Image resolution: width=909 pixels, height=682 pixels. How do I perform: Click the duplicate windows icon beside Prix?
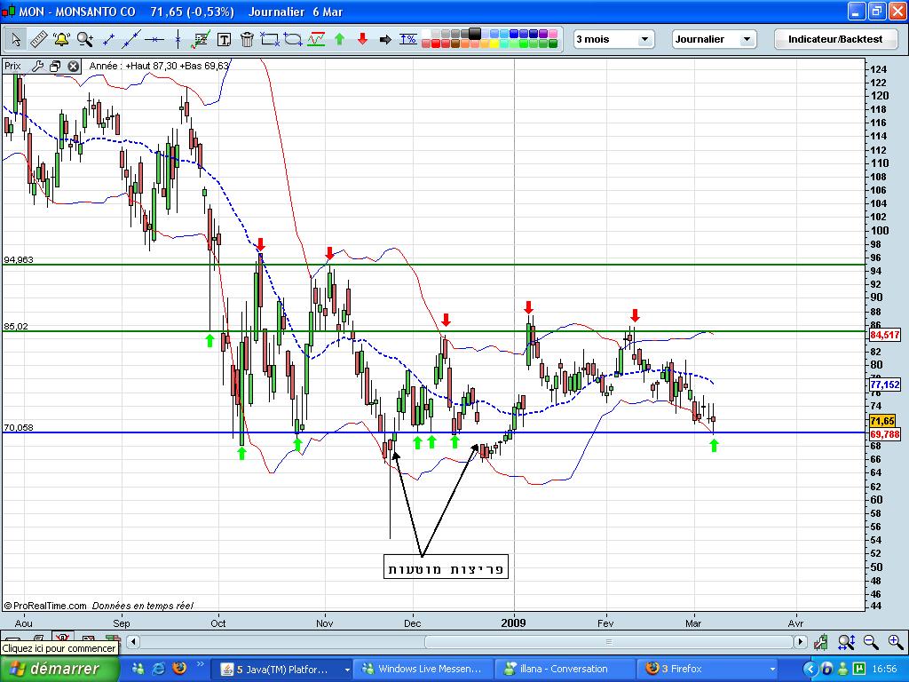click(55, 66)
